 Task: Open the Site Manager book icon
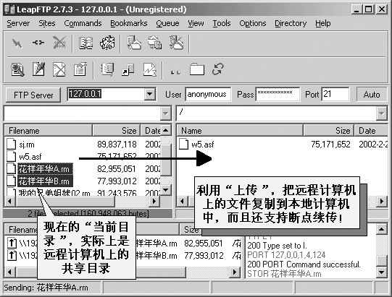pos(86,43)
